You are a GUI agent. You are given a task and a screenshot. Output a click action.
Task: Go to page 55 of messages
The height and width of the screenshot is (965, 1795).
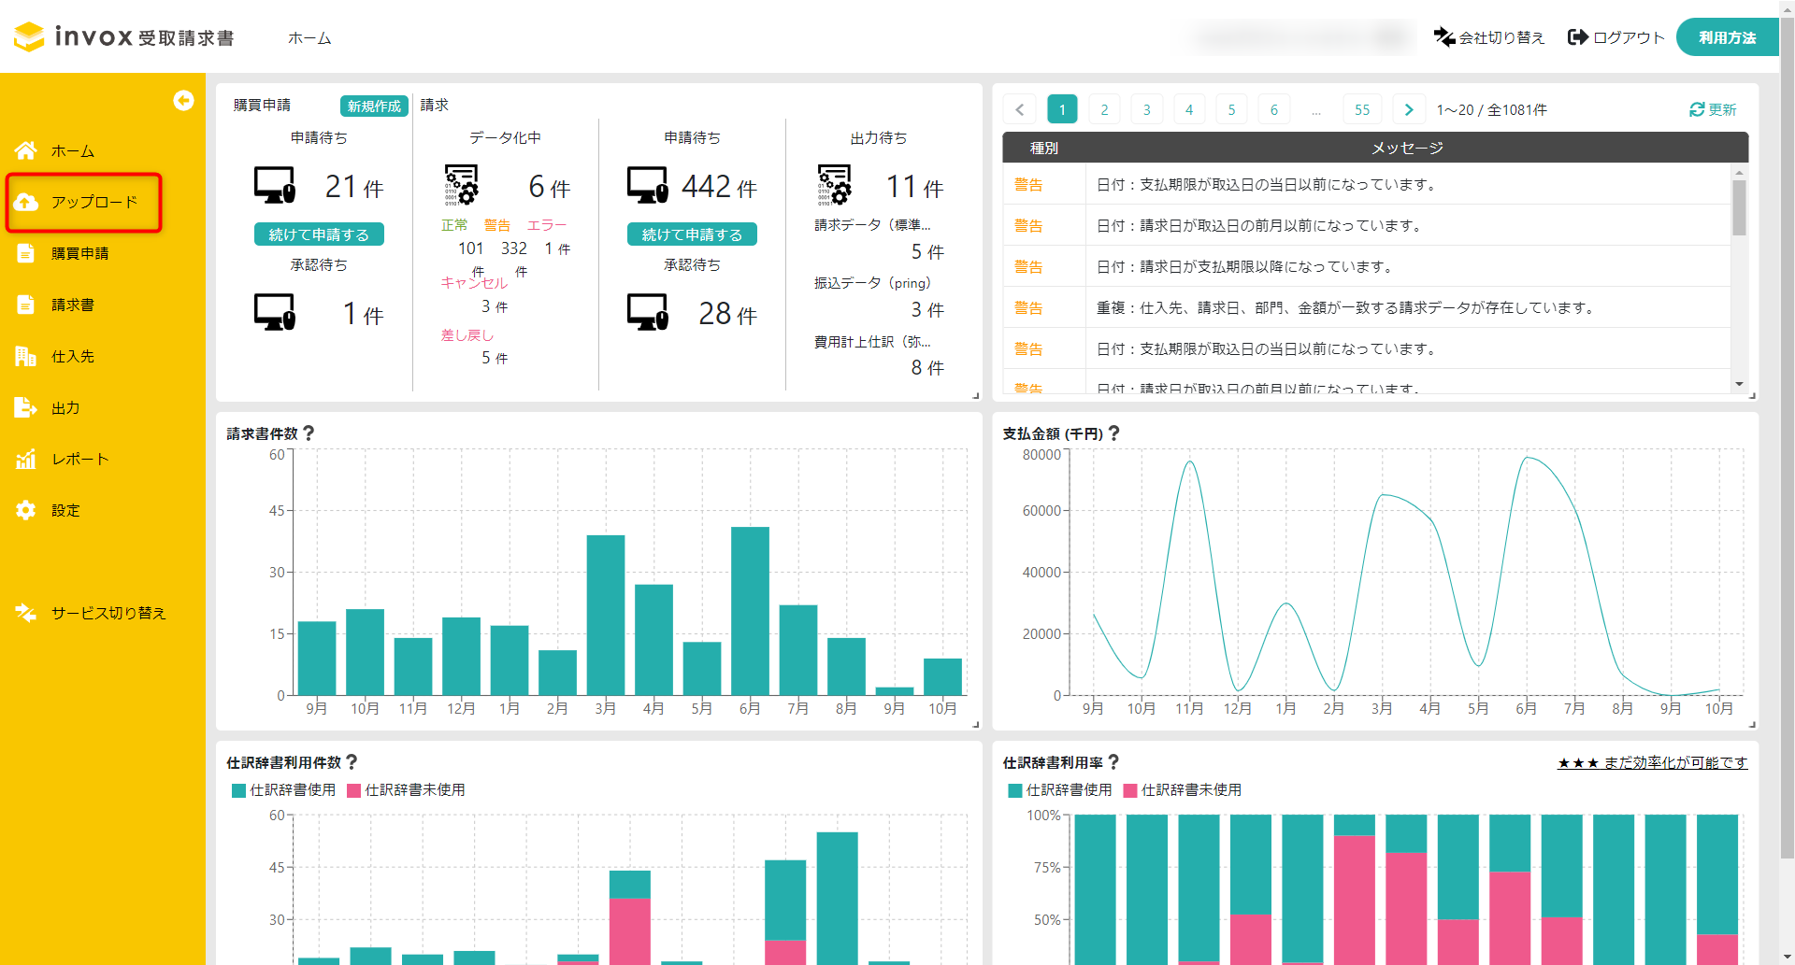click(x=1362, y=109)
